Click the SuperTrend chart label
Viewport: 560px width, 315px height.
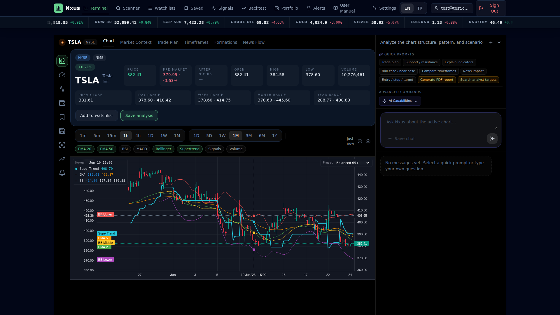click(107, 233)
